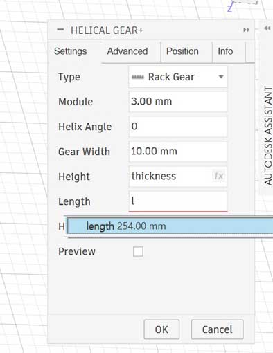This screenshot has height=353, width=273.
Task: Open the Type dropdown showing Rack Gear
Action: (178, 77)
